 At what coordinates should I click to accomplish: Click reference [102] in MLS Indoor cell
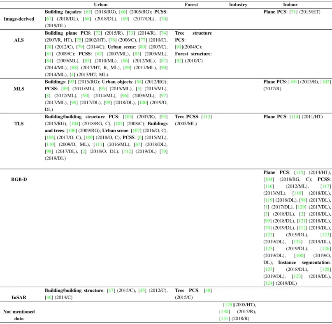(x=326, y=82)
